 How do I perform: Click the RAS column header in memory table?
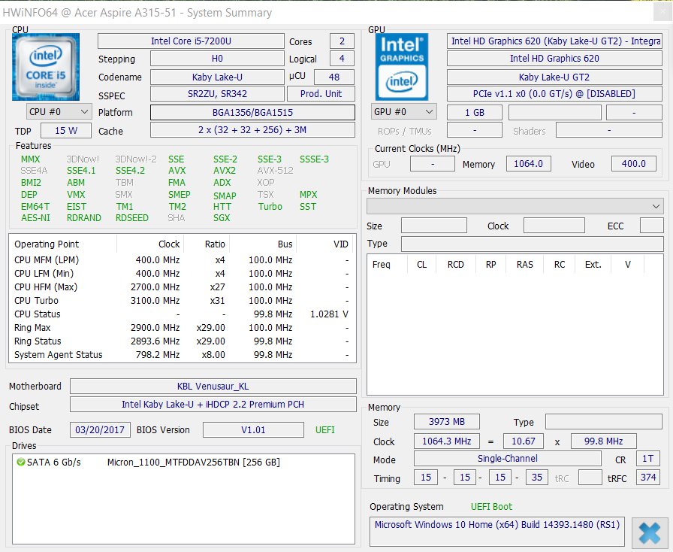coord(524,265)
